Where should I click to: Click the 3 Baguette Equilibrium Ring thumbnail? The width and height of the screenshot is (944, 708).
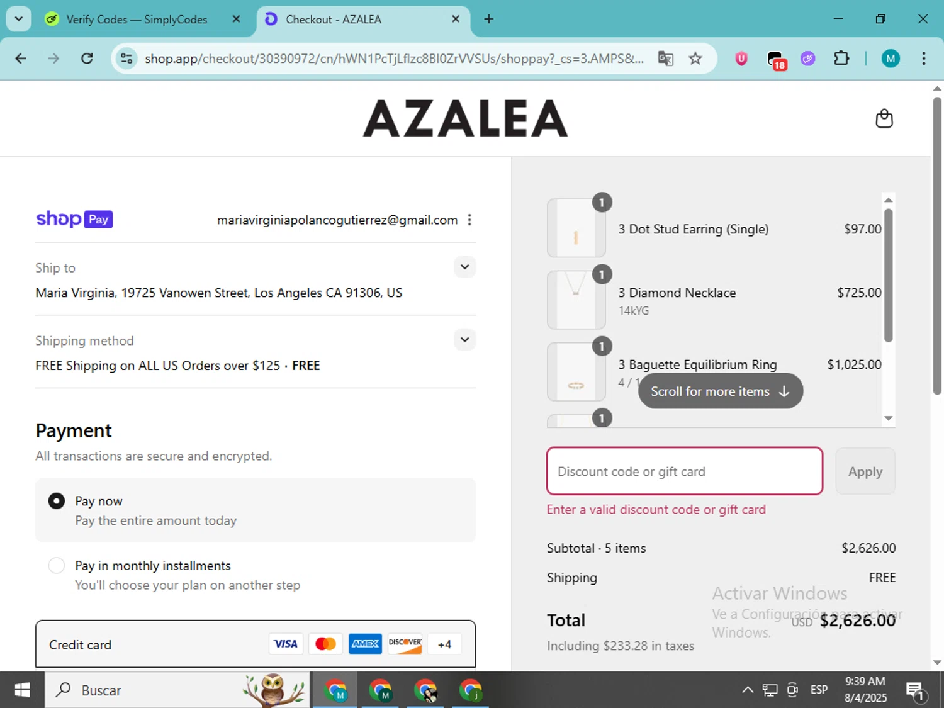(x=576, y=371)
